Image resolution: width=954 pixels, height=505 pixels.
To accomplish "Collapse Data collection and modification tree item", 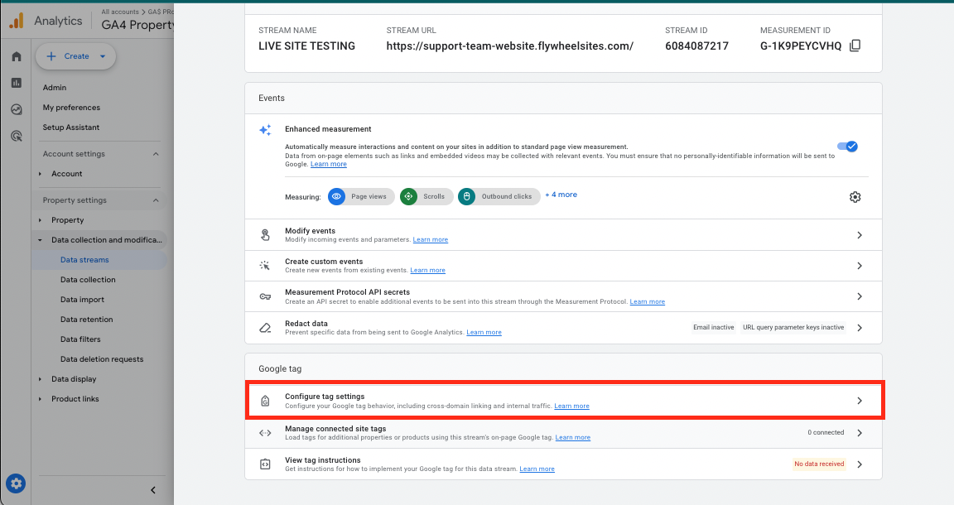I will pyautogui.click(x=40, y=240).
